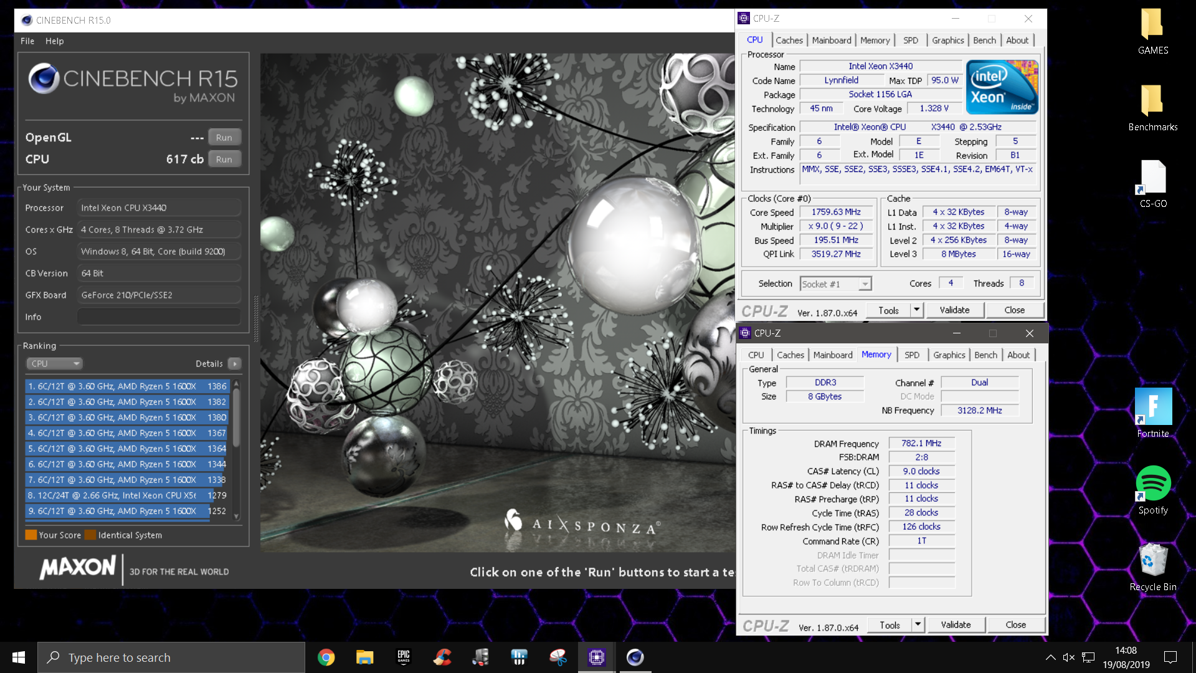Click the MAXON logo in Cinebench
This screenshot has height=673, width=1196.
tap(78, 568)
